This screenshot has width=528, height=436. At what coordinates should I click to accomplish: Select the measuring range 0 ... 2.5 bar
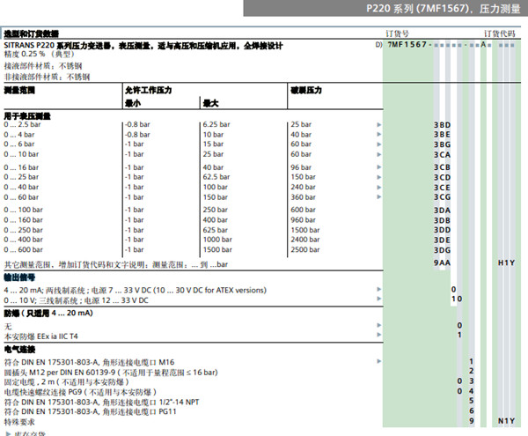pyautogui.click(x=22, y=124)
